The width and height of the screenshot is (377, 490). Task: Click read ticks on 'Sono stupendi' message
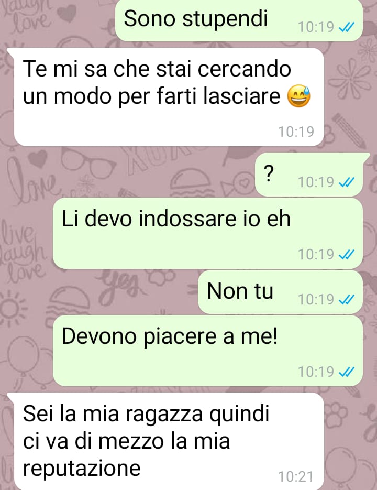(347, 27)
